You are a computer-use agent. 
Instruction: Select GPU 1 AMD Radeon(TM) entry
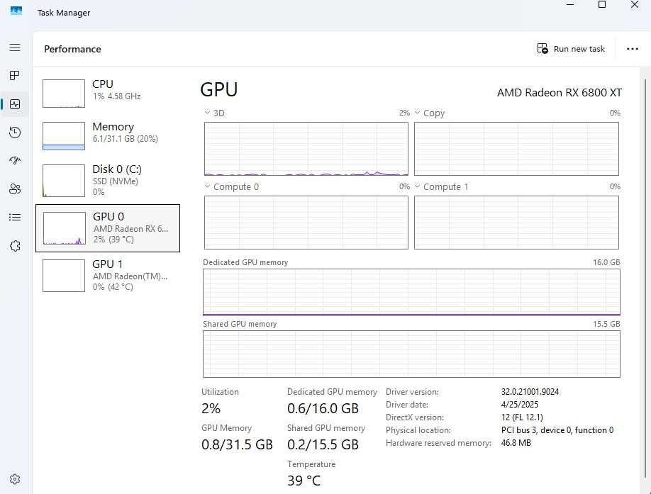coord(108,276)
